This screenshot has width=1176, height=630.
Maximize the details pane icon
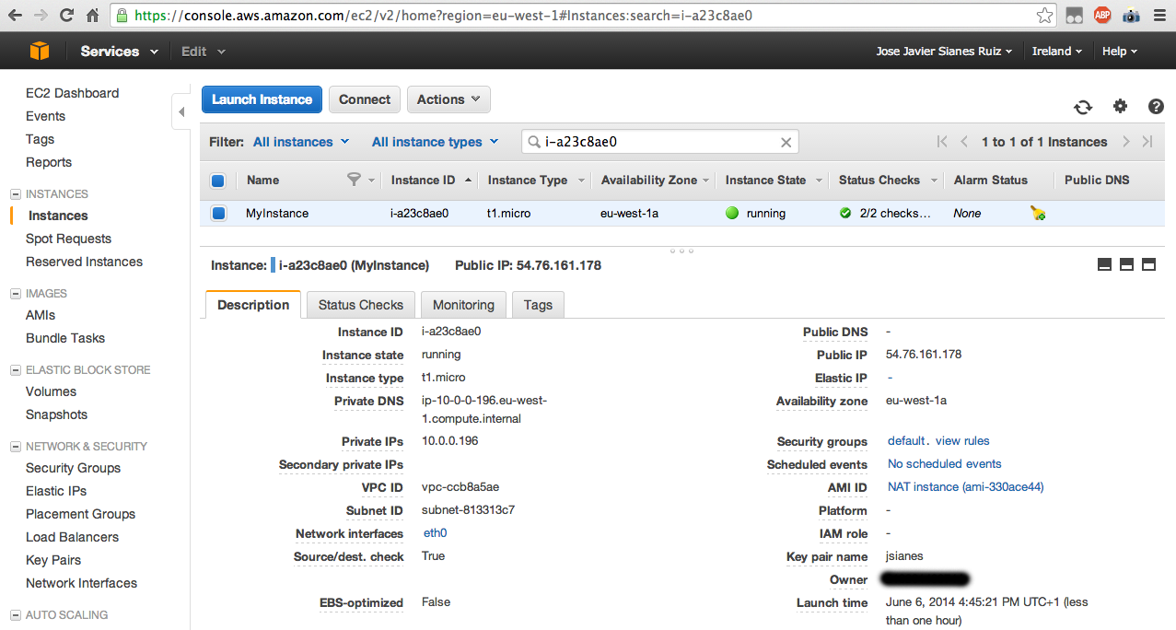pos(1148,265)
